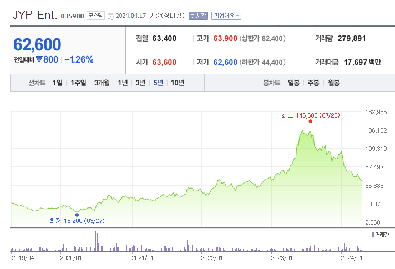Click the 선차트 label

point(37,83)
